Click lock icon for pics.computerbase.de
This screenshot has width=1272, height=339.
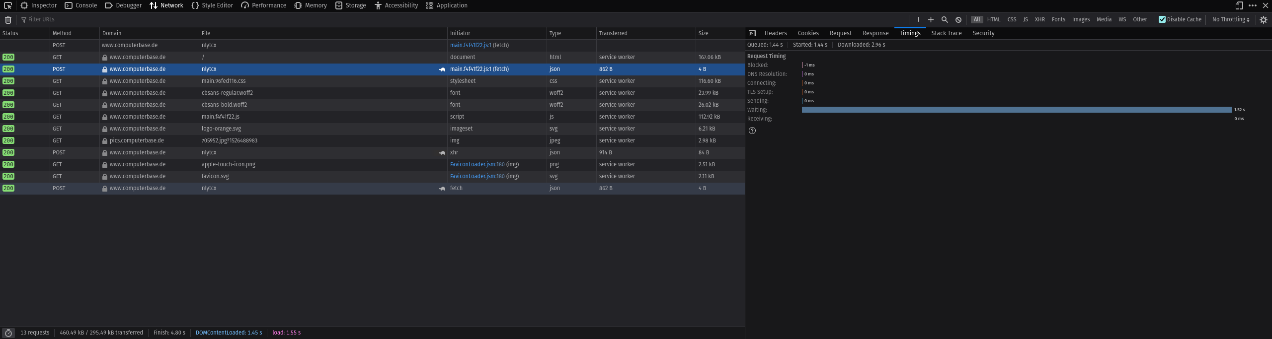(x=105, y=140)
